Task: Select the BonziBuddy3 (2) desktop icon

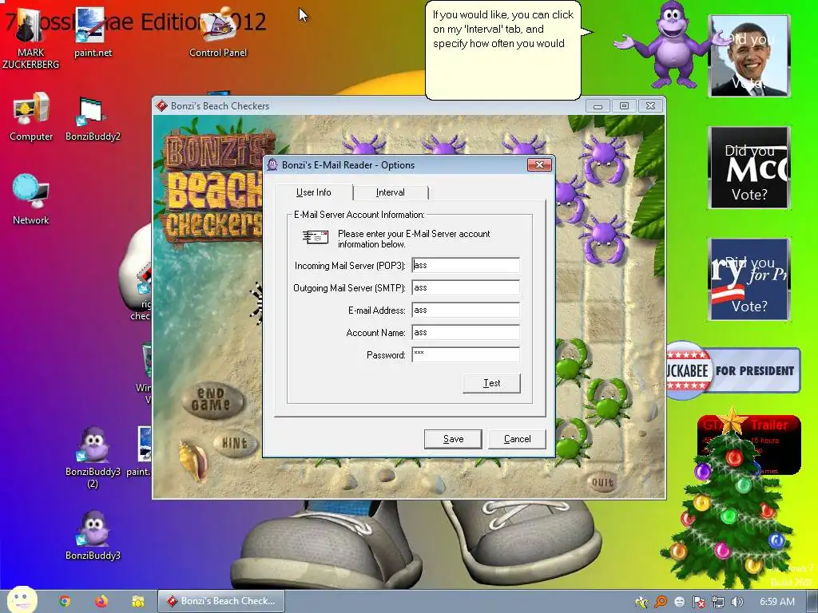Action: coord(93,457)
